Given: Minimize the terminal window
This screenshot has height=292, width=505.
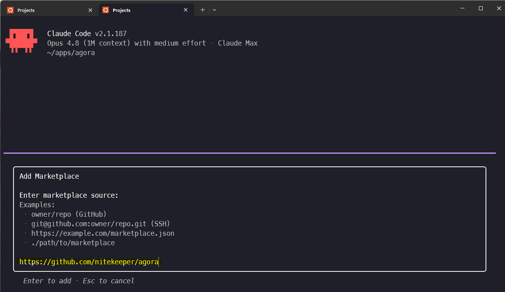Looking at the screenshot, I should pyautogui.click(x=463, y=8).
